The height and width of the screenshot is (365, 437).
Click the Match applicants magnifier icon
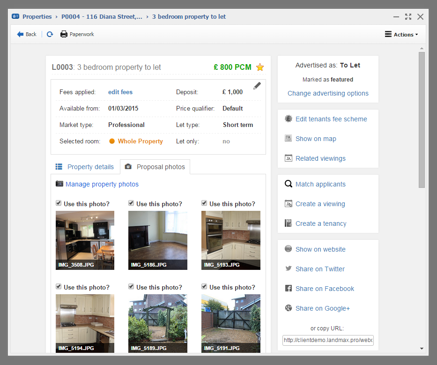coord(289,184)
